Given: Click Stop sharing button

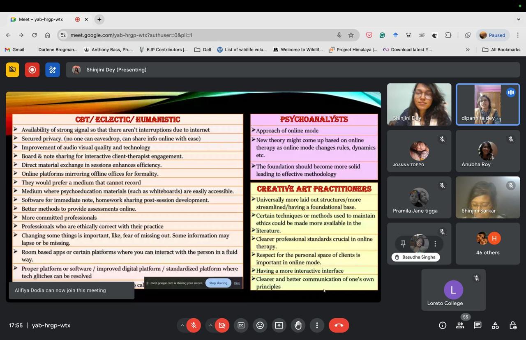Looking at the screenshot, I should coord(218,283).
